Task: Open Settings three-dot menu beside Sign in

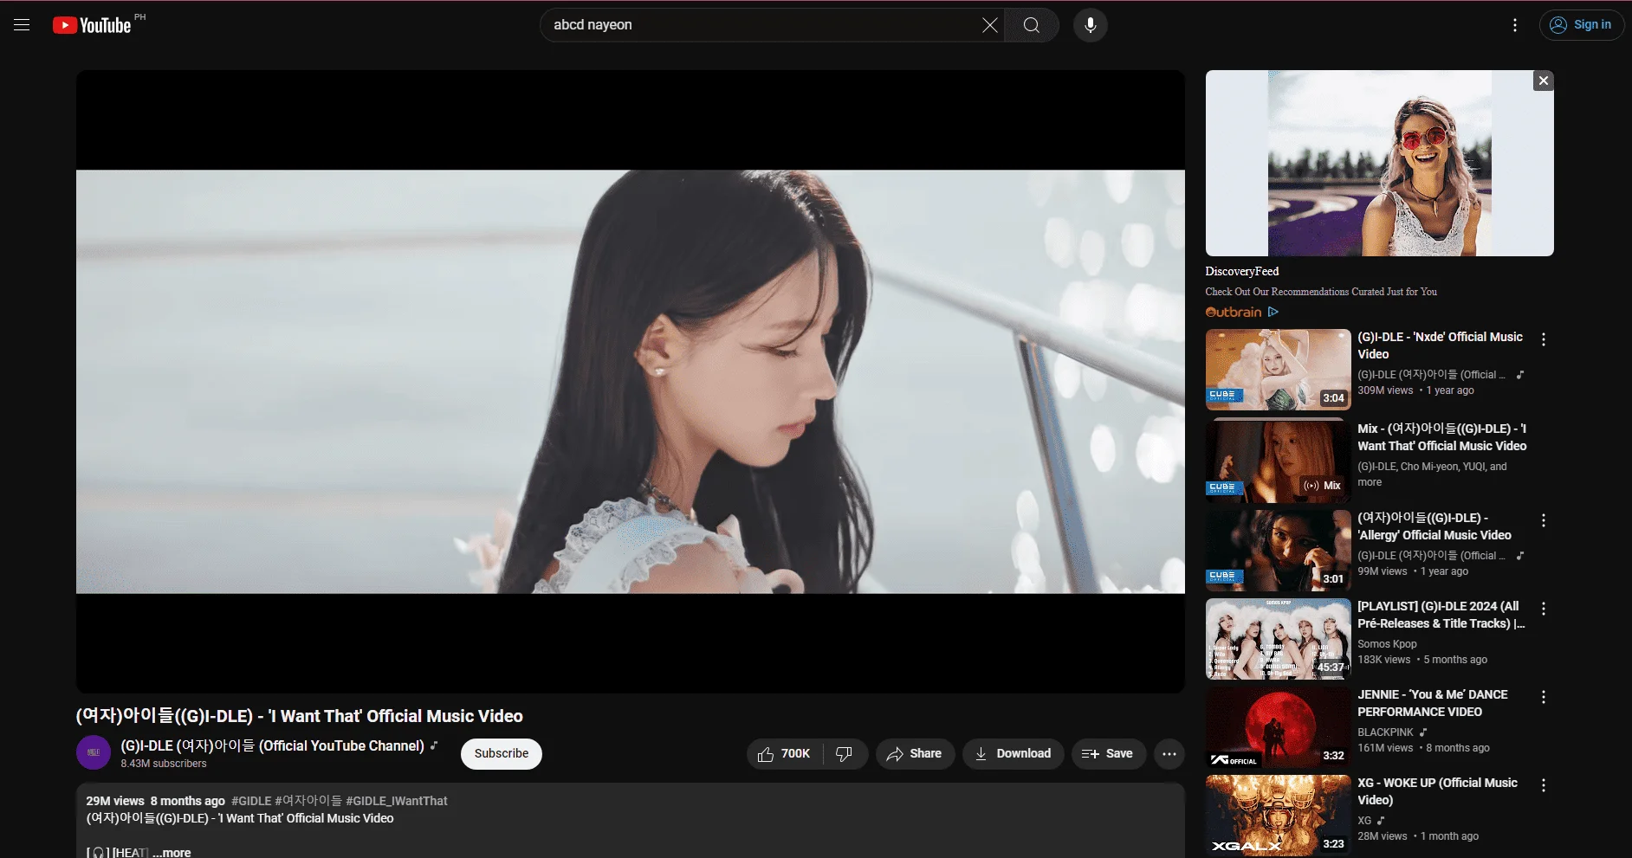Action: click(x=1515, y=25)
